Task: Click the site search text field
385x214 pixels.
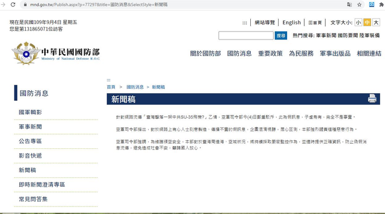Action: tap(246, 36)
